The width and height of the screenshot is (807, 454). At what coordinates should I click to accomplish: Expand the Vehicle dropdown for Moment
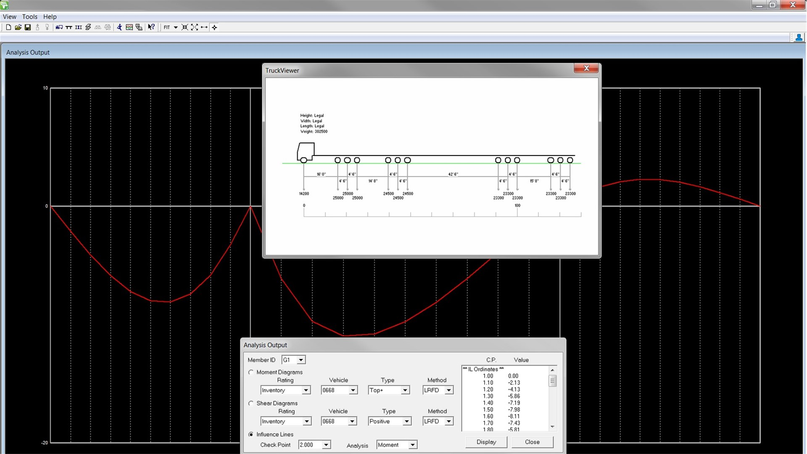click(x=353, y=390)
